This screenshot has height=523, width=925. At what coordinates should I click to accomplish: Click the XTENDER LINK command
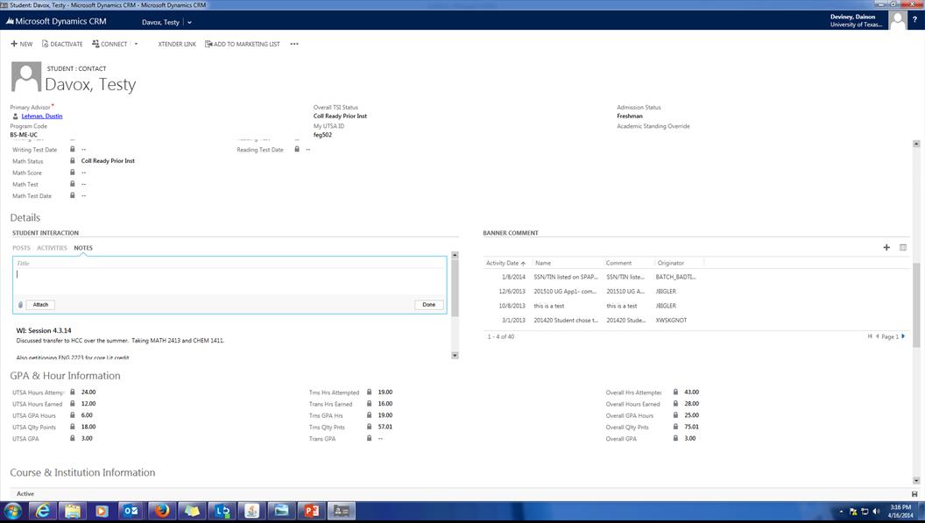pyautogui.click(x=177, y=44)
